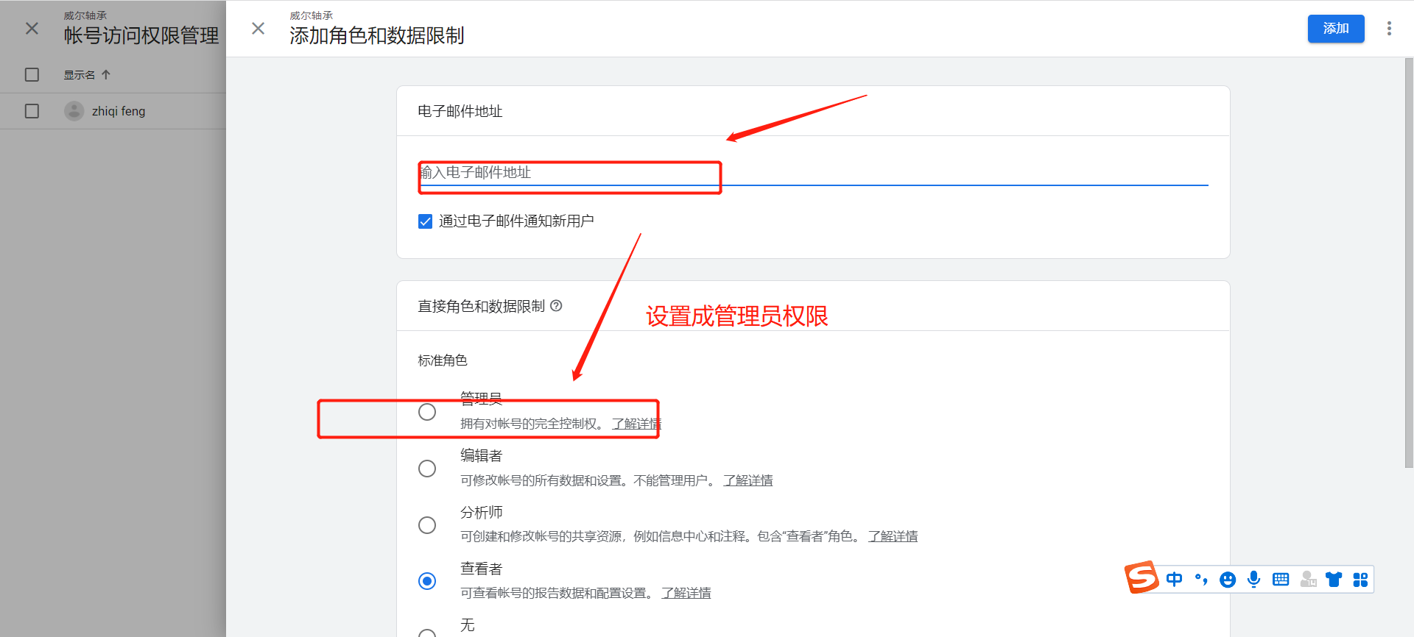The image size is (1414, 637).
Task: Toggle Sogou Chinese/English input mode
Action: [x=1174, y=580]
